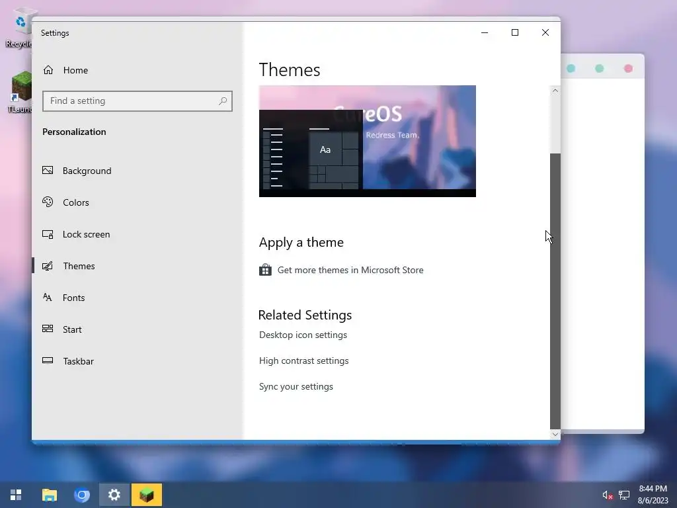The width and height of the screenshot is (677, 508).
Task: Click the Microsoft Store bag icon
Action: pyautogui.click(x=265, y=270)
